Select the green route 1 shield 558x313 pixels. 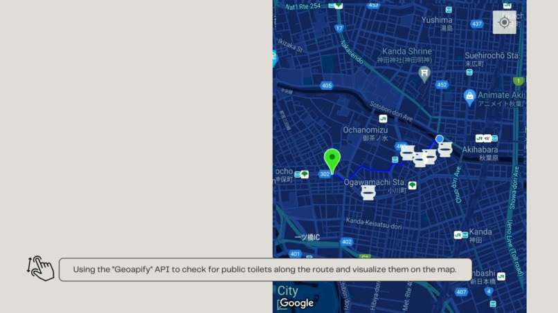pyautogui.click(x=519, y=81)
